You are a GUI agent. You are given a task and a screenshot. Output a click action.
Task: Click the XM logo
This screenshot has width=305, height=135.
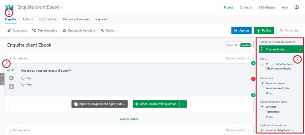point(9,7)
